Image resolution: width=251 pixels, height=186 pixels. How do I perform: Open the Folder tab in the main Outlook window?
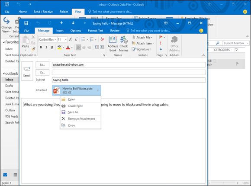click(64, 12)
